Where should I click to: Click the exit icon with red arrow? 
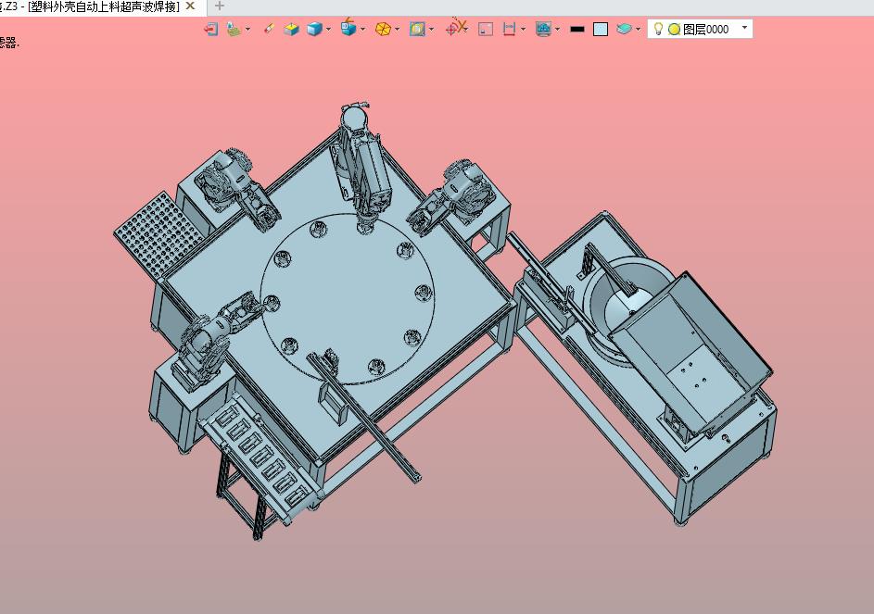click(x=210, y=29)
